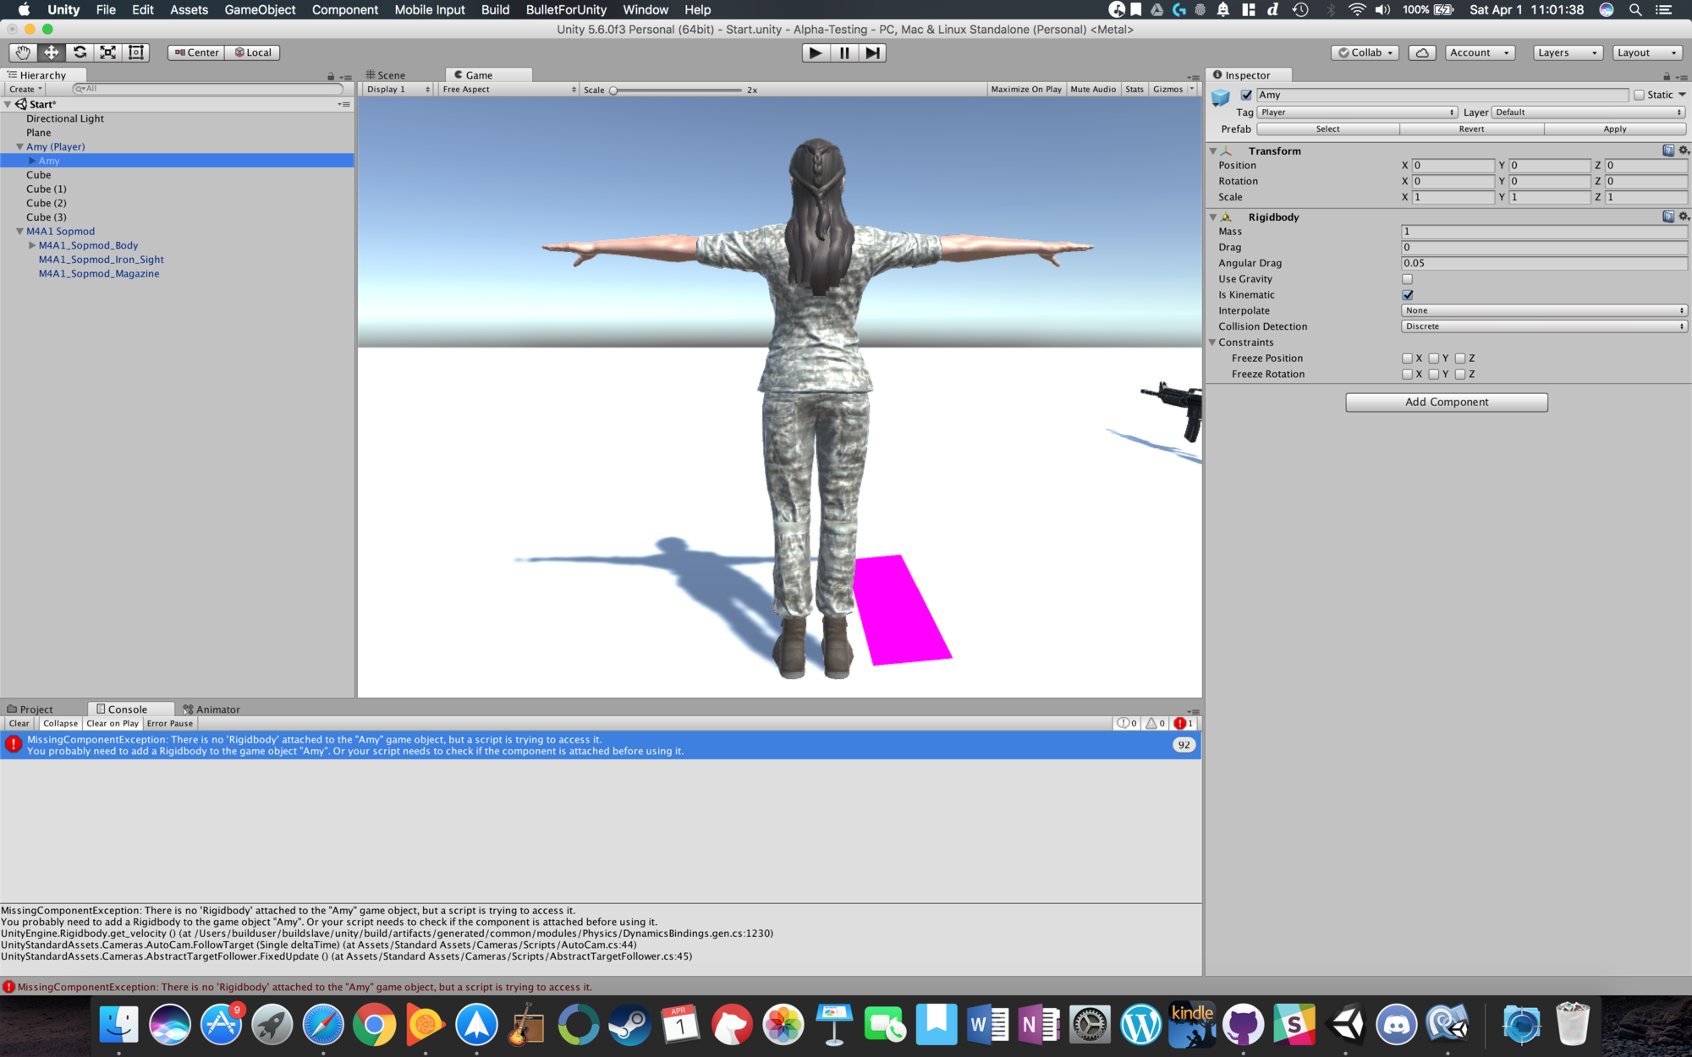The height and width of the screenshot is (1057, 1692).
Task: Select the Scale tool icon
Action: point(107,52)
